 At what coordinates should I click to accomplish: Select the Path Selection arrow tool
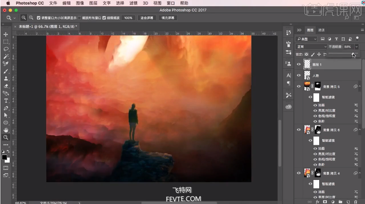6,115
